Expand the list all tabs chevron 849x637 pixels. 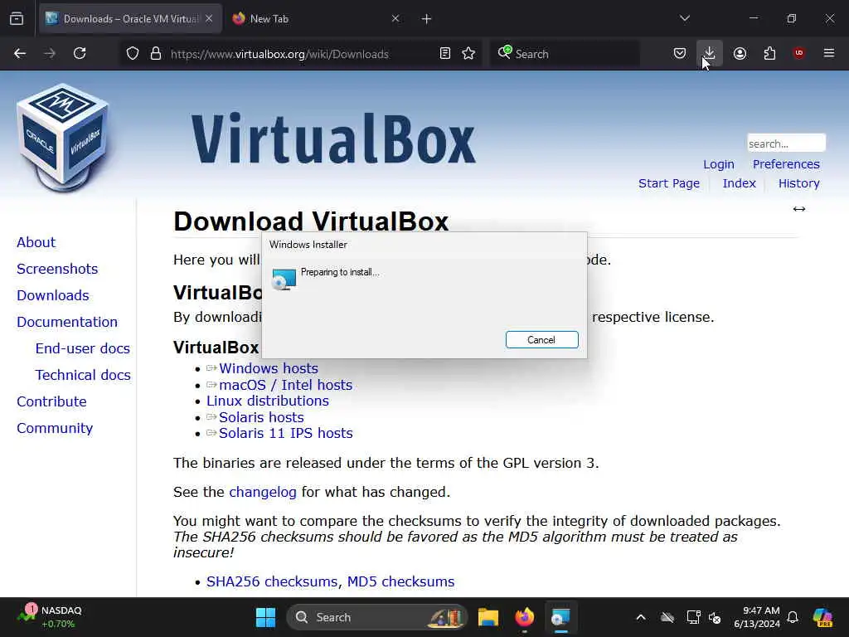(685, 18)
